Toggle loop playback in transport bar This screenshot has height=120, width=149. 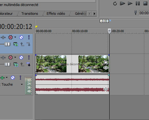tap(115, 3)
